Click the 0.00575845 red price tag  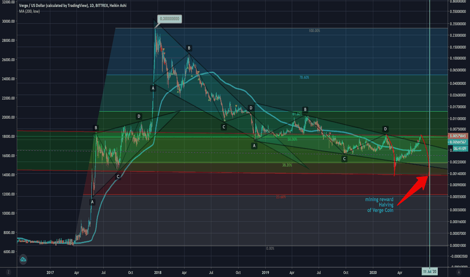pos(458,136)
